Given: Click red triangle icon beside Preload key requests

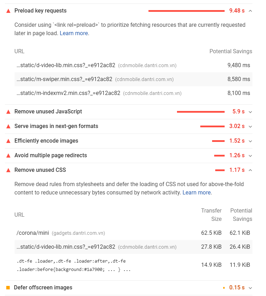Looking at the screenshot, I should (x=8, y=11).
